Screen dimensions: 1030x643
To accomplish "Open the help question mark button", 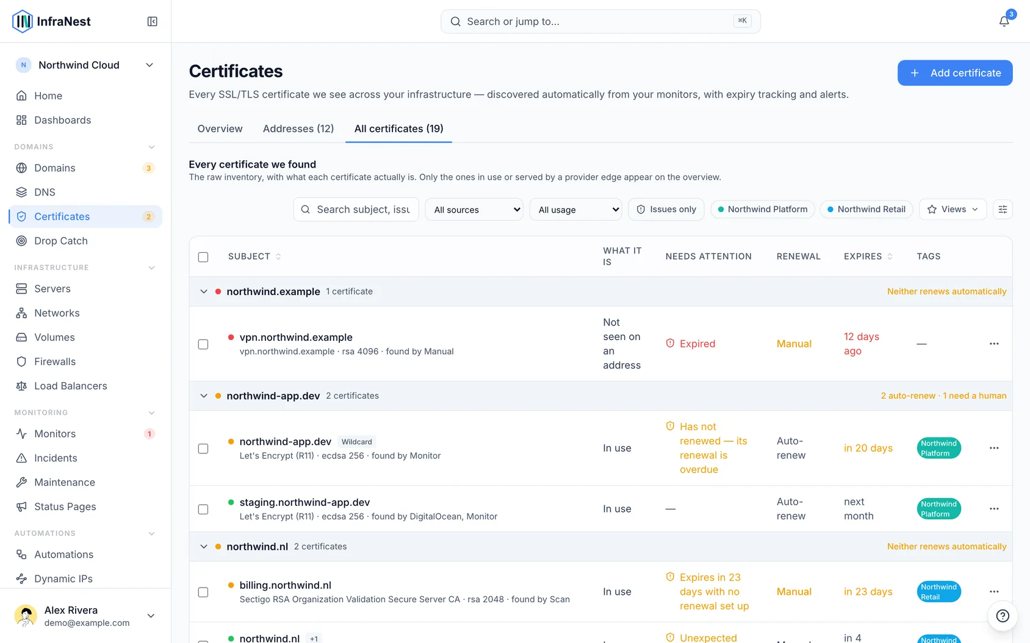I will [x=1003, y=616].
